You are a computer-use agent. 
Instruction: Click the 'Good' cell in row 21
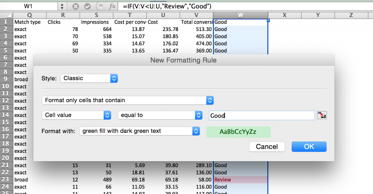(x=240, y=166)
